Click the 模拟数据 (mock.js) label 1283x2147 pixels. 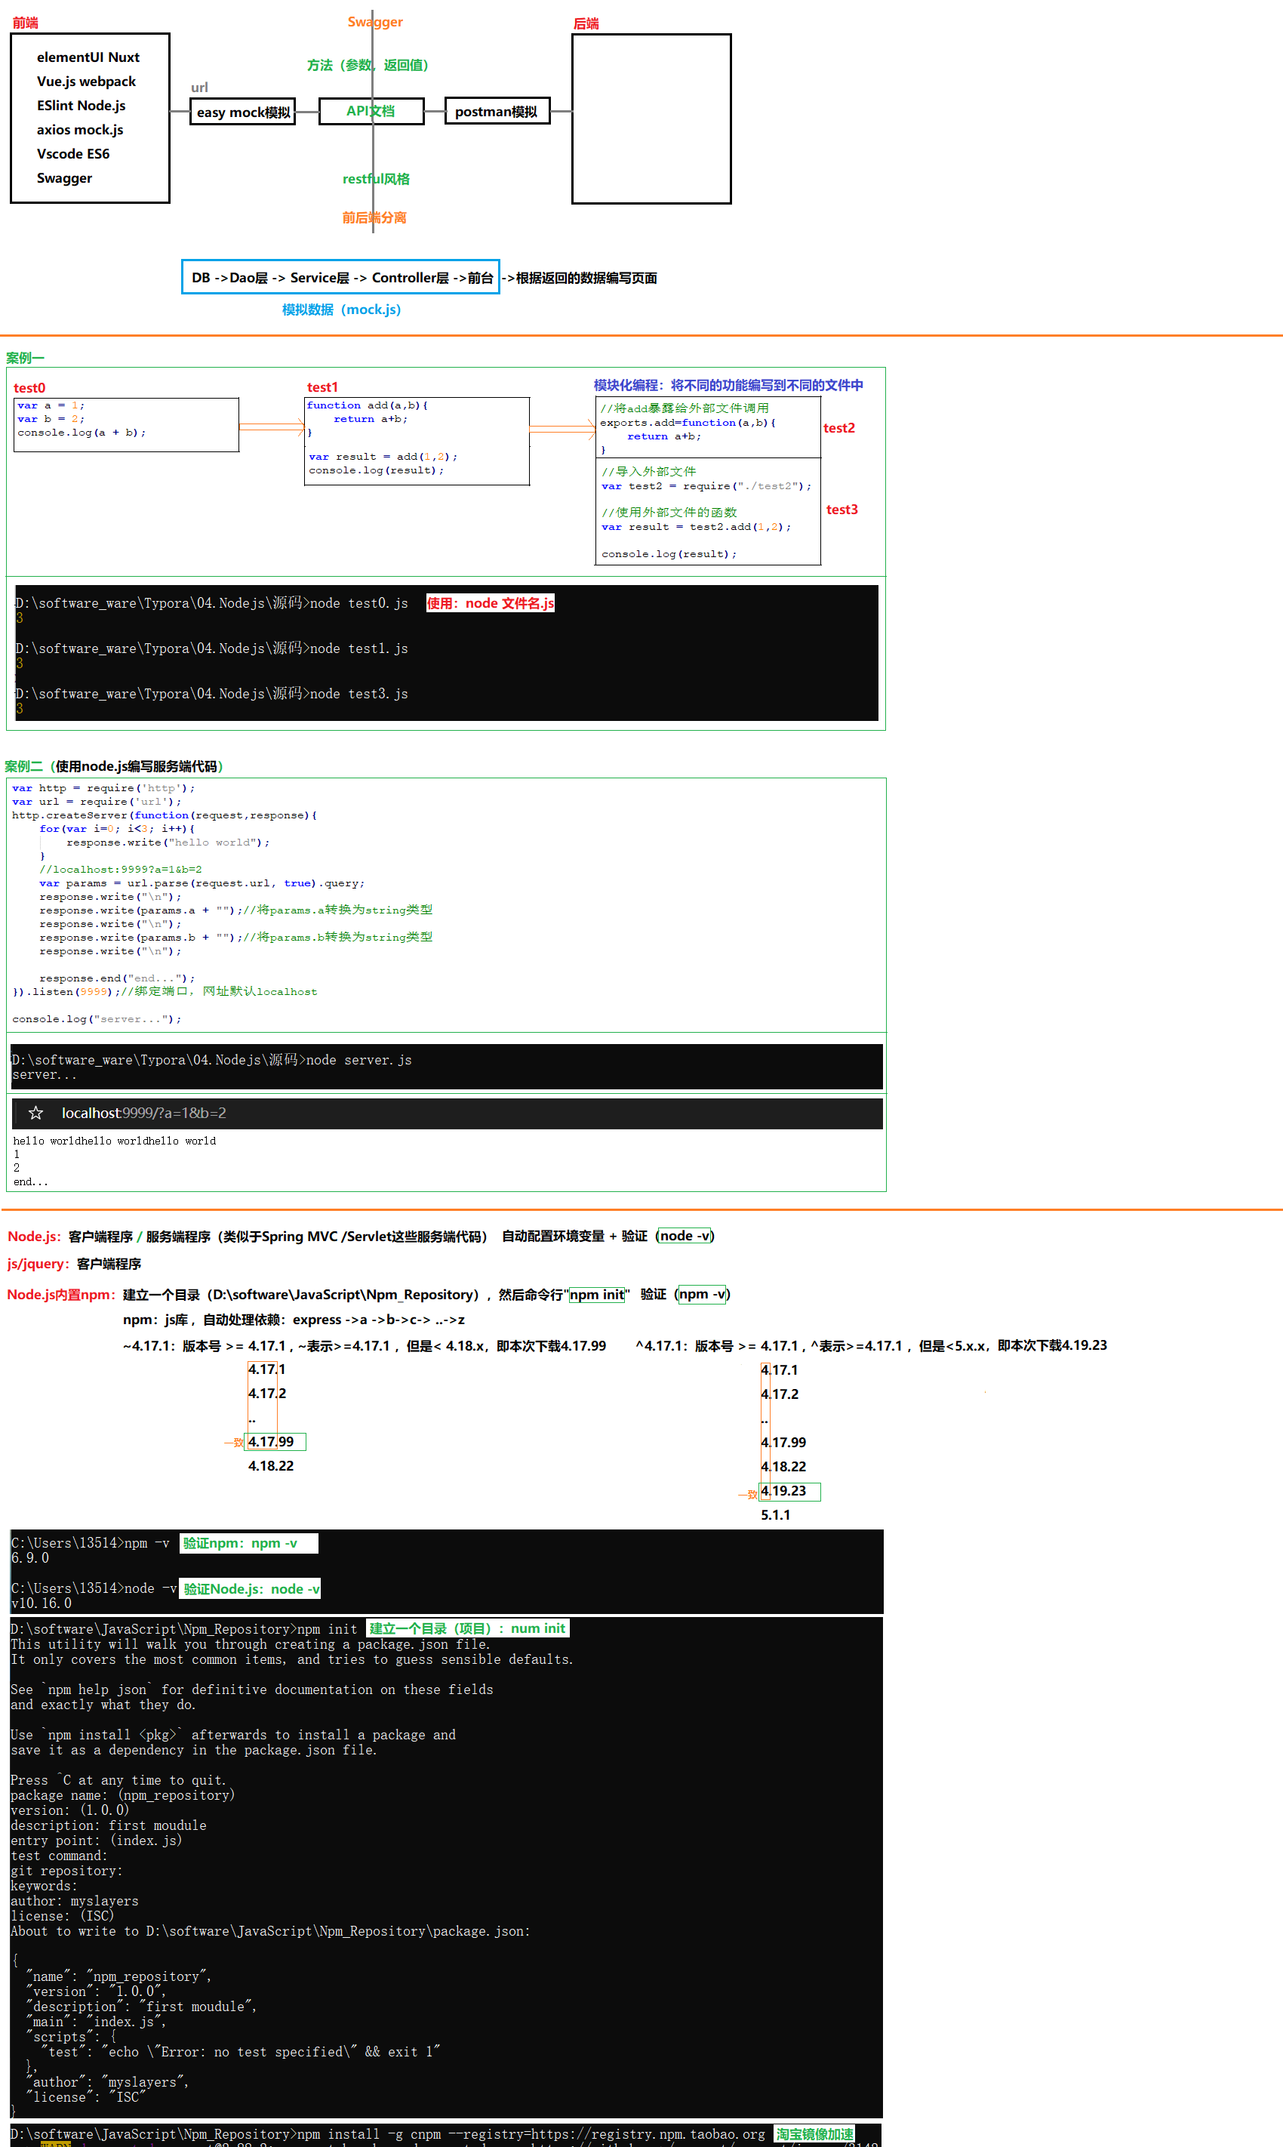(340, 310)
